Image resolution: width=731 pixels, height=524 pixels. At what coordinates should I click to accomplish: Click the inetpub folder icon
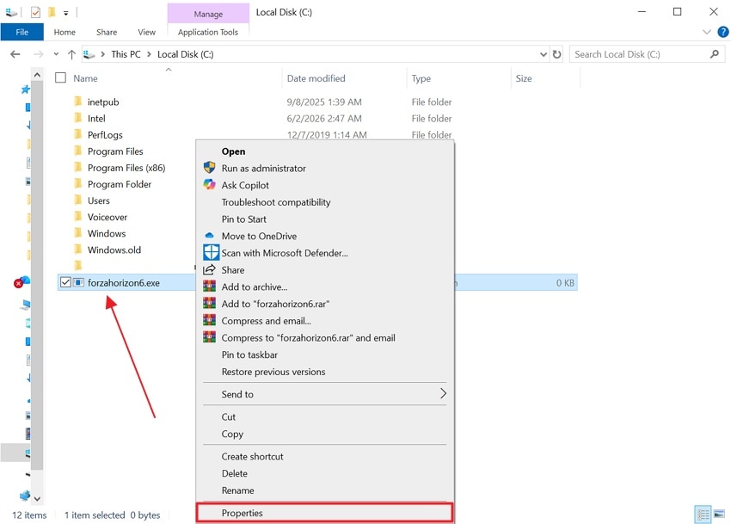coord(78,102)
